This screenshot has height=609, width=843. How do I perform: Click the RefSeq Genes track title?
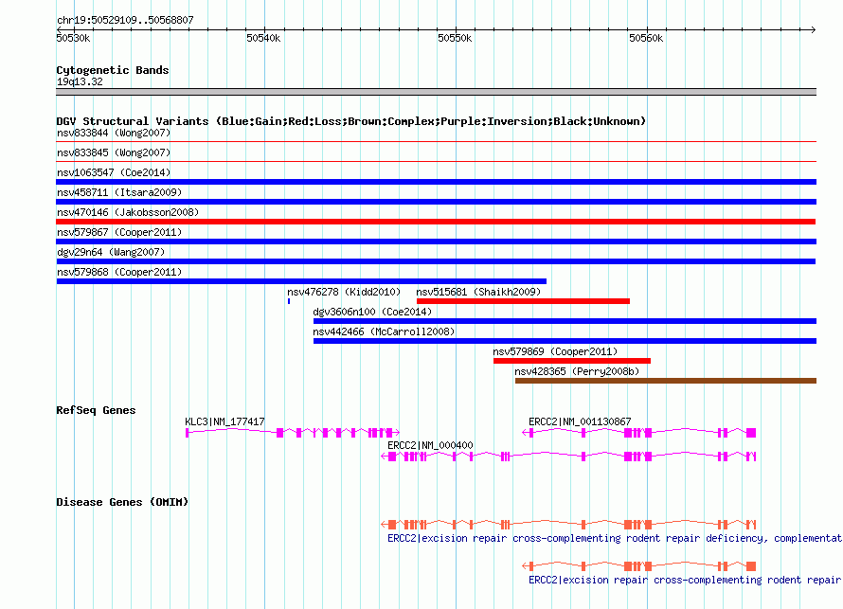click(96, 410)
